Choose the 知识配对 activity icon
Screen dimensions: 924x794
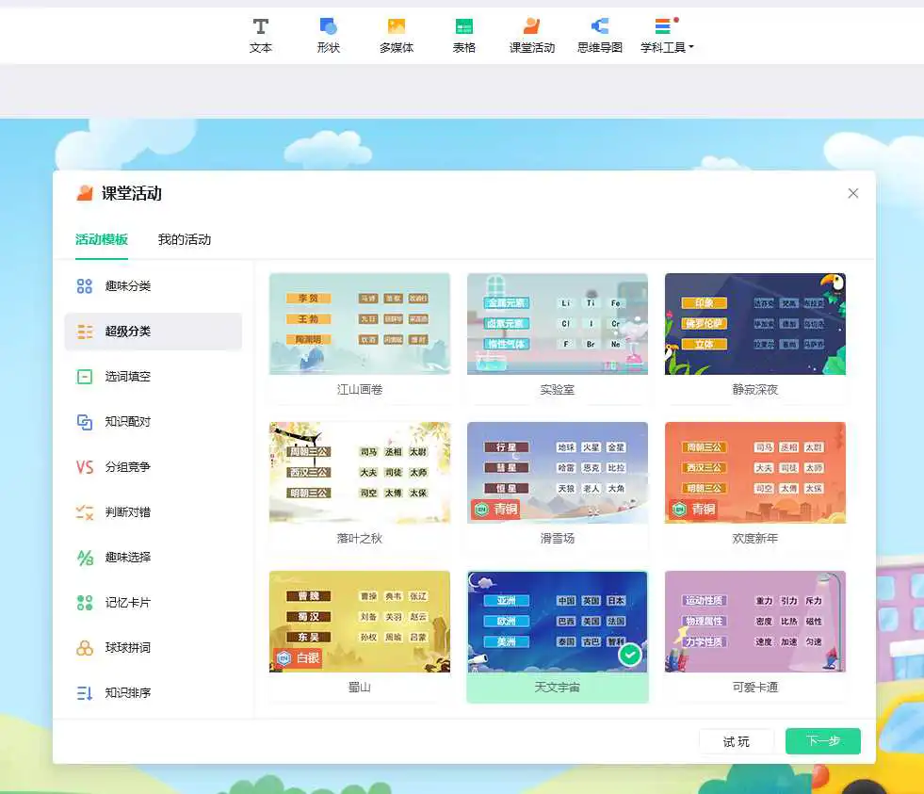[84, 421]
